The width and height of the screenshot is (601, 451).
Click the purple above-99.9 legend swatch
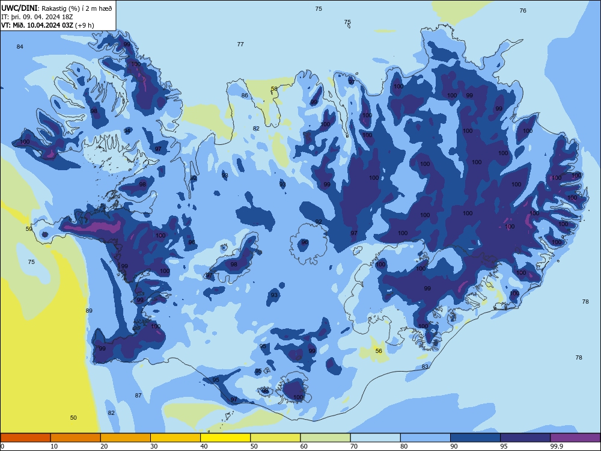click(575, 438)
